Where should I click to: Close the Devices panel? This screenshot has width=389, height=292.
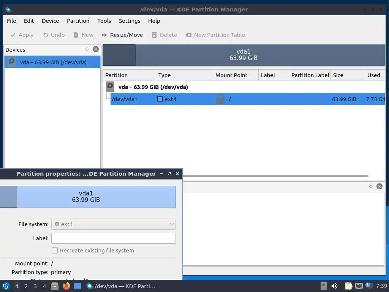(95, 49)
